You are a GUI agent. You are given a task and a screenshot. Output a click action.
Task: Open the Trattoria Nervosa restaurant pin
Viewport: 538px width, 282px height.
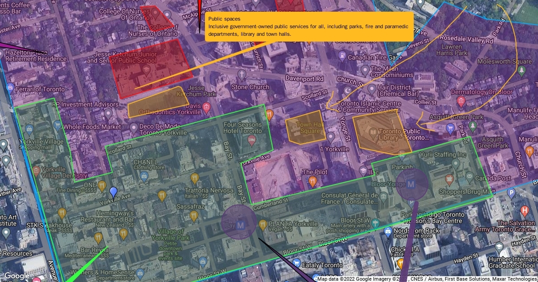[194, 179]
